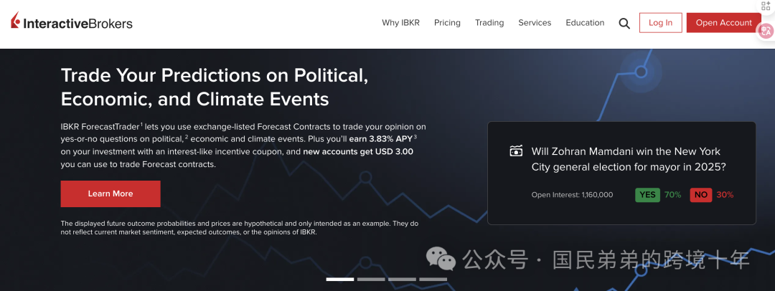This screenshot has height=291, width=775.
Task: Go to the third carousel slide indicator
Action: (402, 280)
